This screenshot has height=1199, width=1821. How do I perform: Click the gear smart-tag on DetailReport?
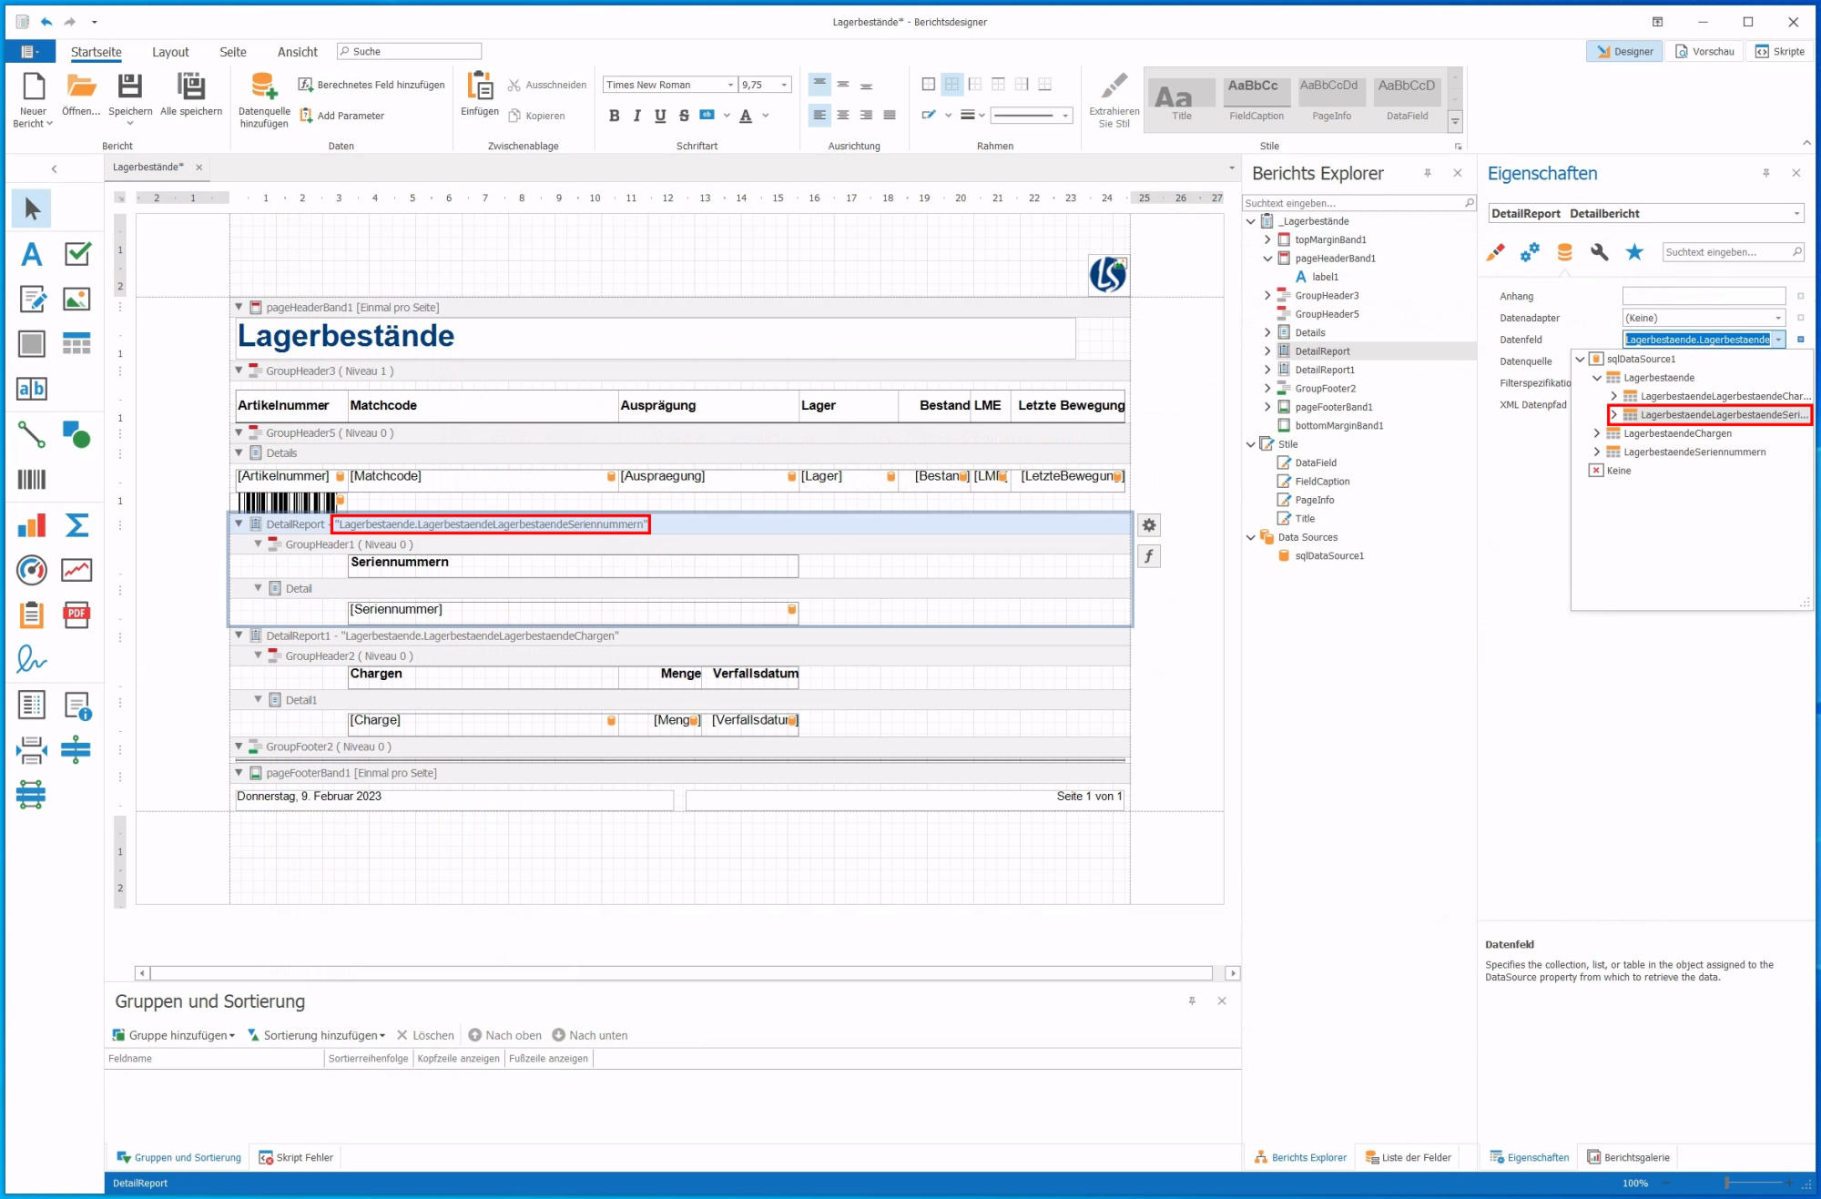(1149, 525)
